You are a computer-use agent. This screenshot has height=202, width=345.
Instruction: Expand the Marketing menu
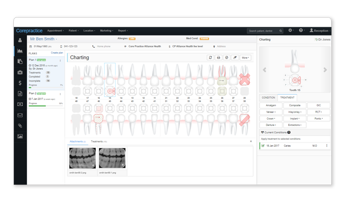(107, 31)
